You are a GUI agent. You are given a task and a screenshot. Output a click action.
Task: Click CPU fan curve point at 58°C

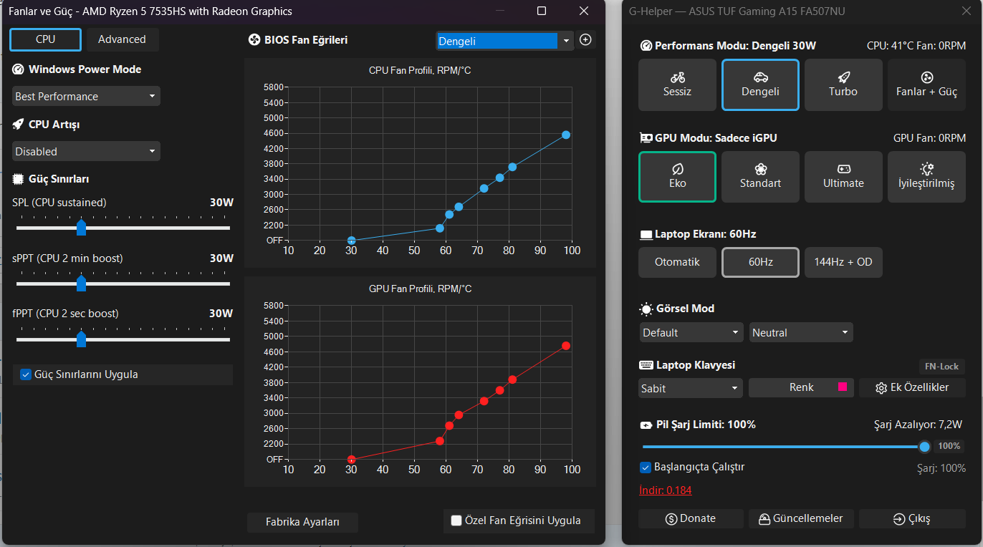pyautogui.click(x=440, y=228)
